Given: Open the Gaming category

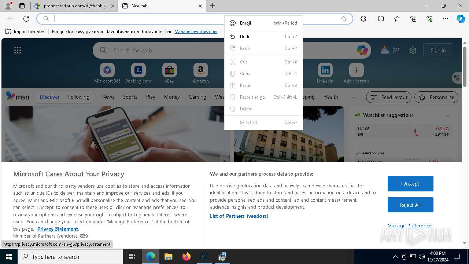Looking at the screenshot, I should [197, 97].
